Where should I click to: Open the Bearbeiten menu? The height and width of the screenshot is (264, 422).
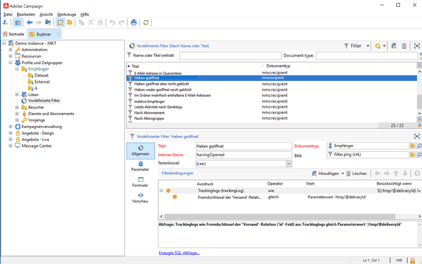click(x=26, y=14)
